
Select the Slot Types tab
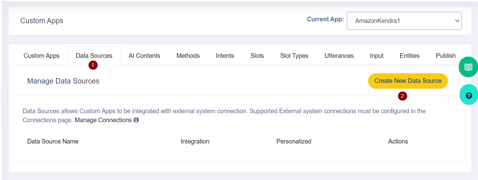point(294,56)
